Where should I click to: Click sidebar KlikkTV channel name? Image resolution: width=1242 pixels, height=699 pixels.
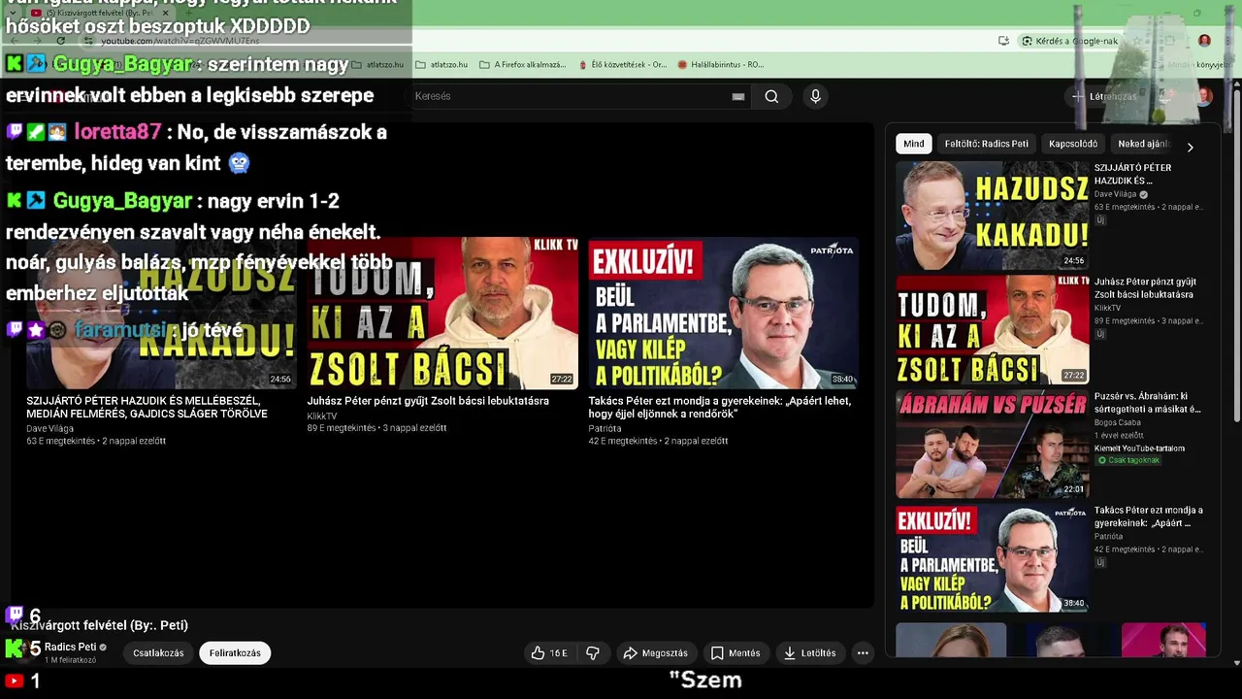click(x=1107, y=308)
